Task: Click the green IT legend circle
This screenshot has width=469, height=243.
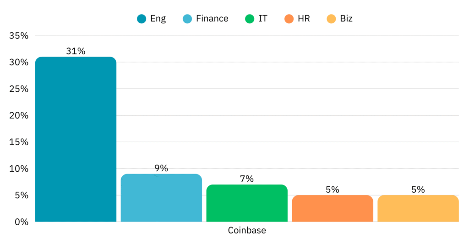Action: [x=250, y=19]
